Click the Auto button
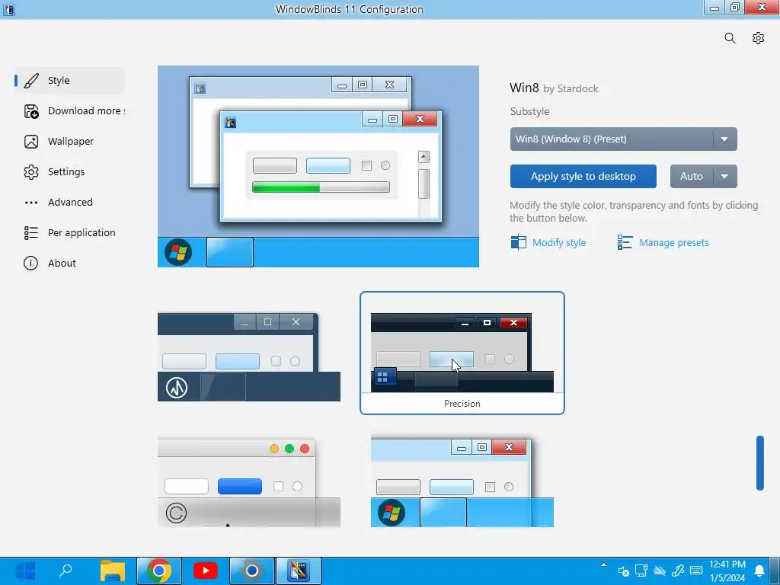This screenshot has width=780, height=585. tap(692, 177)
